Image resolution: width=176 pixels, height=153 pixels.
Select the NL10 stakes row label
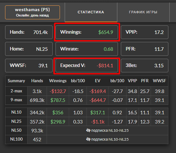coord(16,112)
